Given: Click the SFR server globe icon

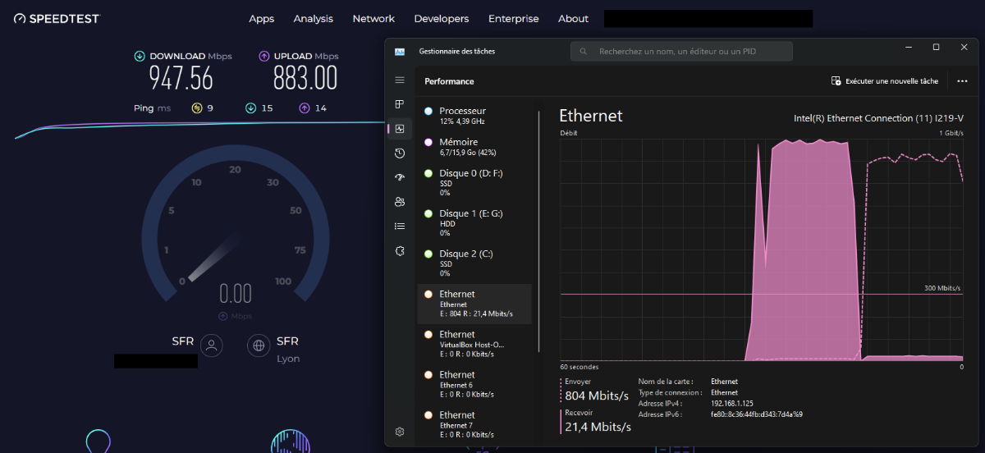Looking at the screenshot, I should (259, 345).
